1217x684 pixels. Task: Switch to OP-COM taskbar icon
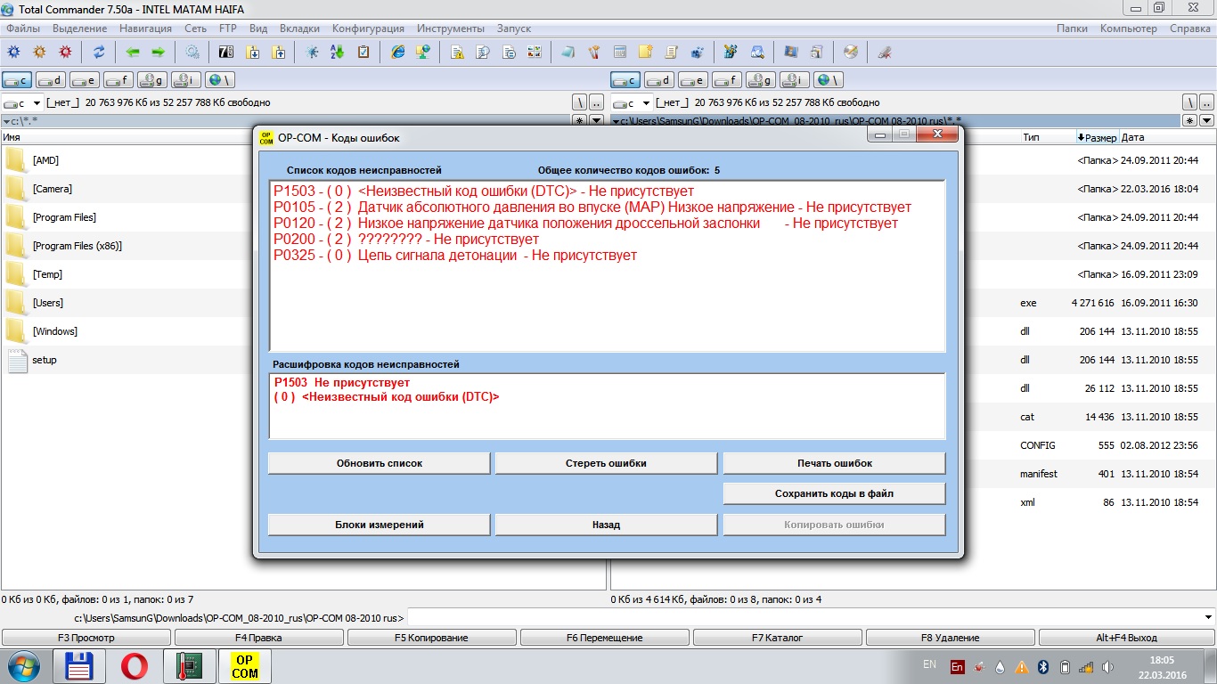244,666
